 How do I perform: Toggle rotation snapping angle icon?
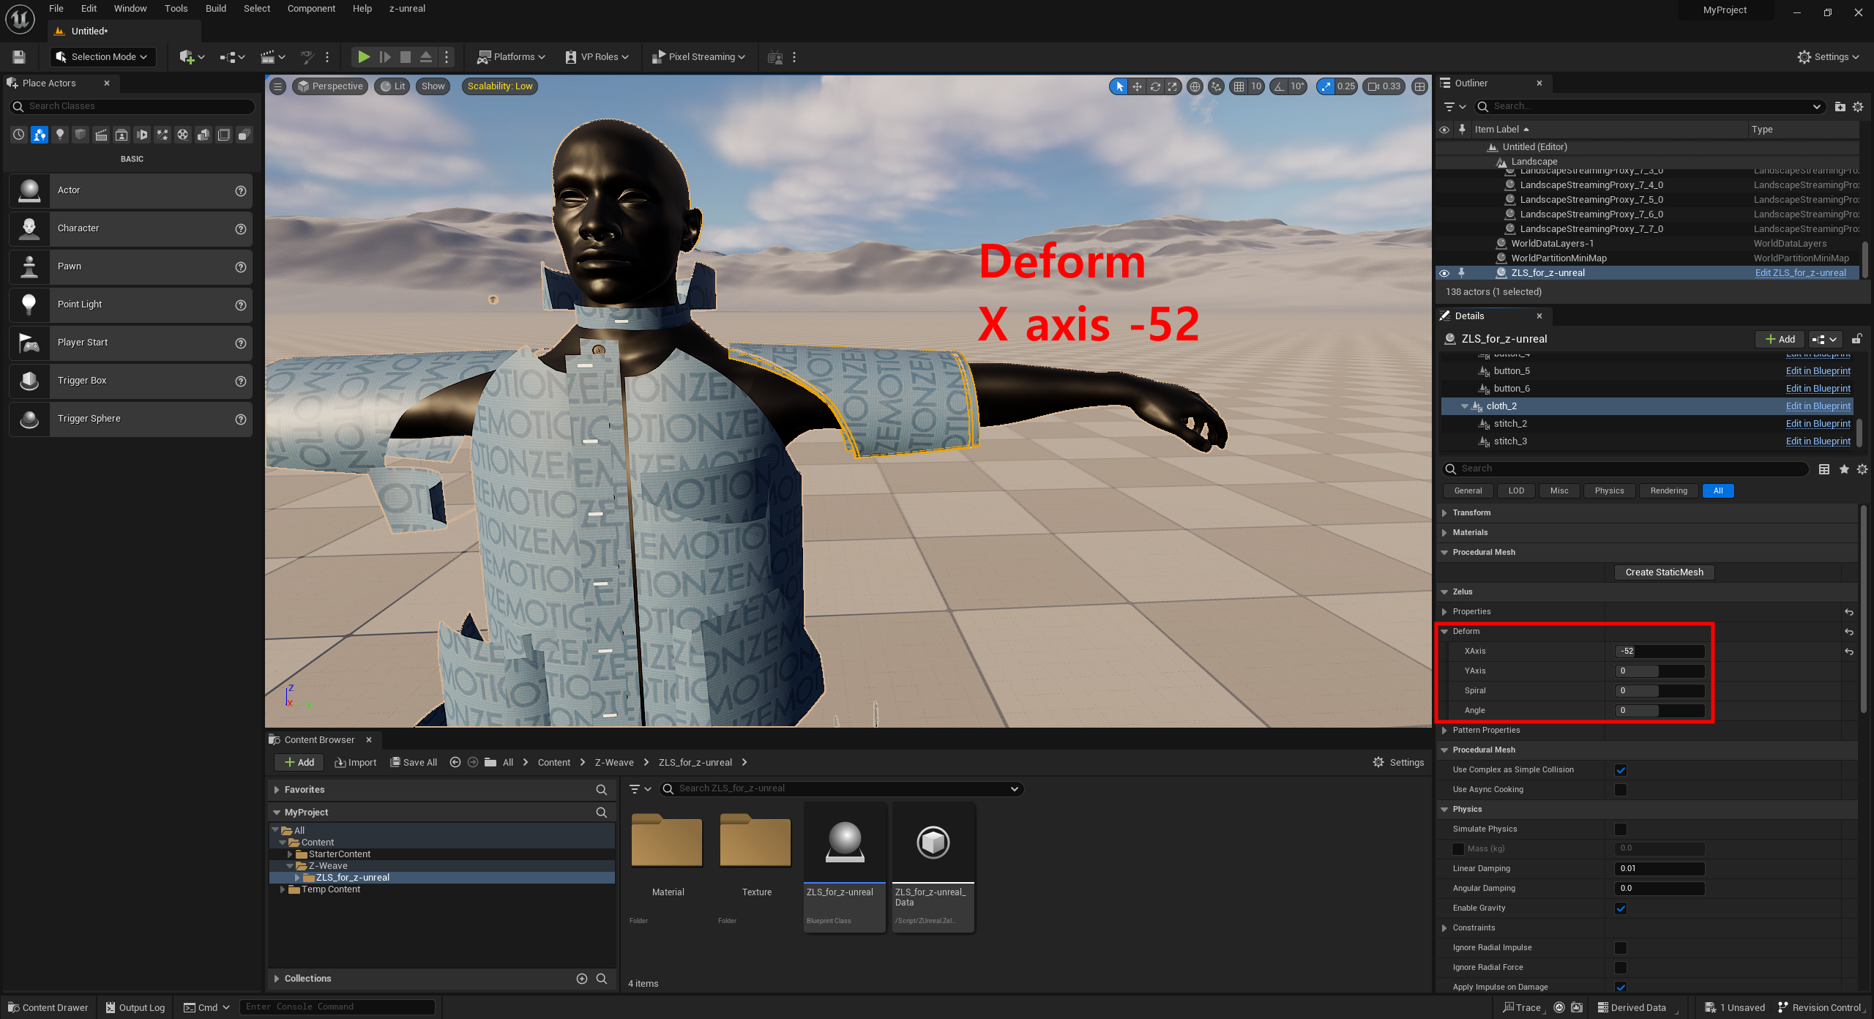coord(1279,86)
